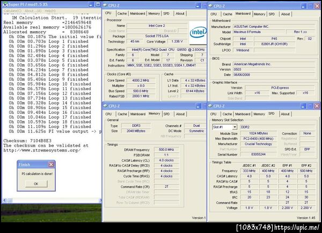Image resolution: width=322 pixels, height=233 pixels.
Task: Select the CPU tab in the CPU-Z mainboard window
Action: [x=214, y=14]
